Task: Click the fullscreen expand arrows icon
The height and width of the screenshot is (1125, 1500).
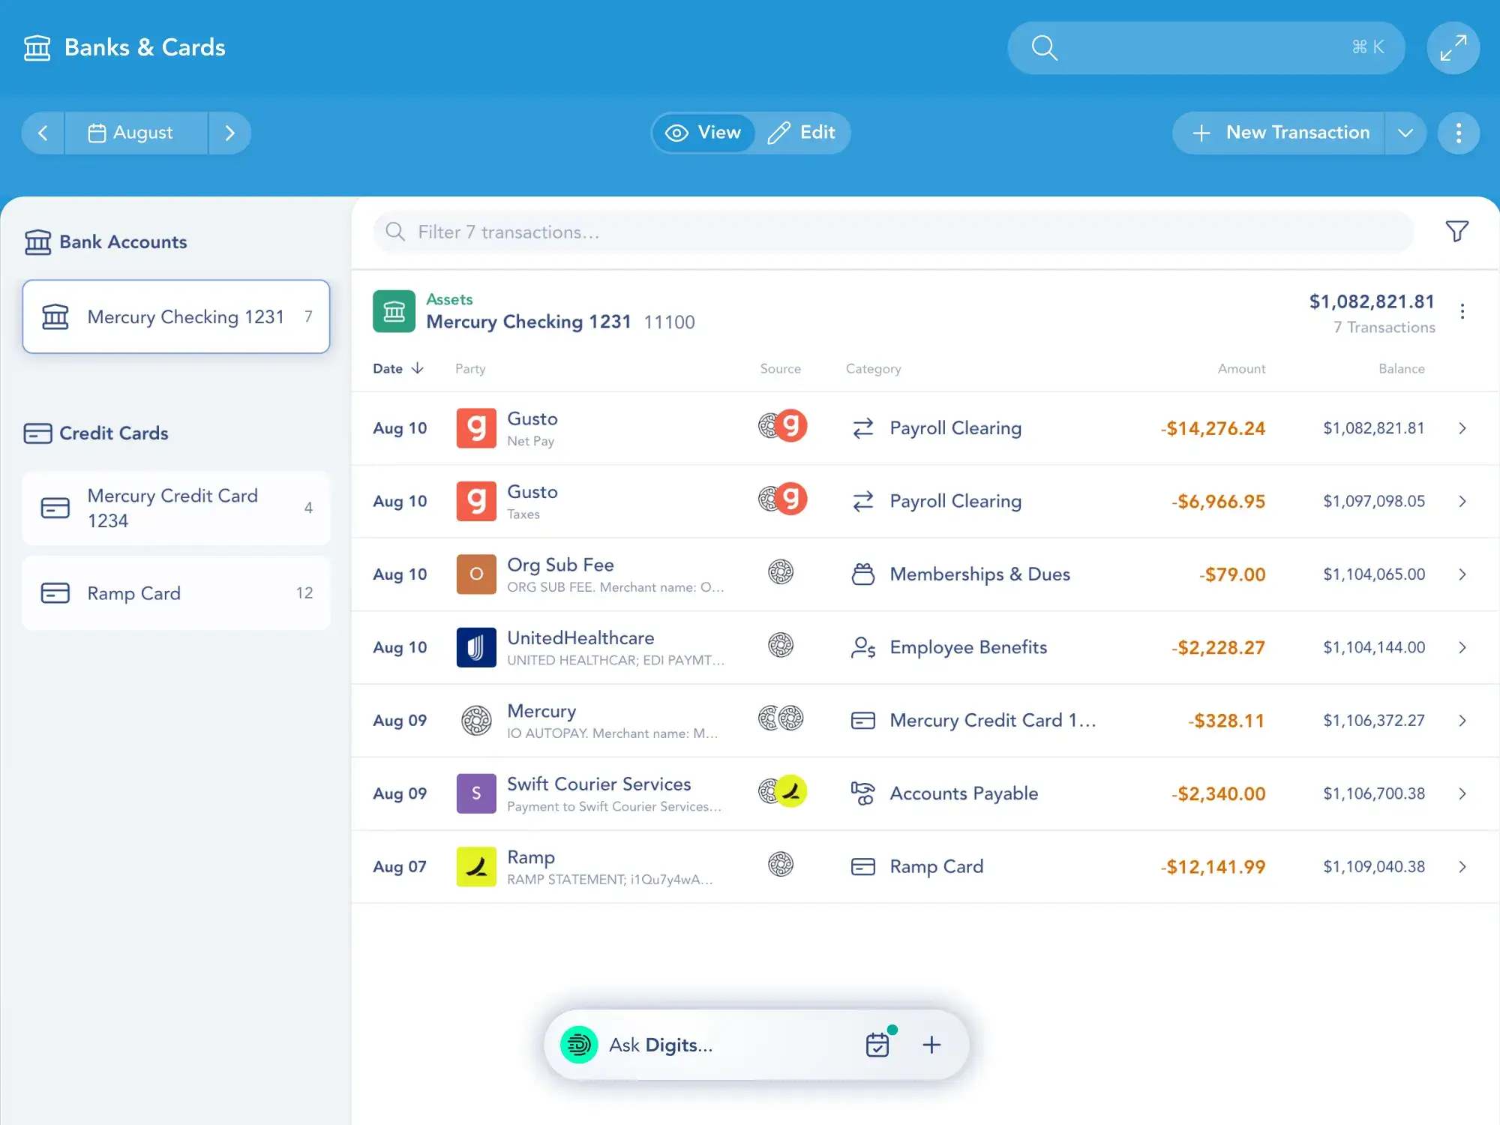Action: pyautogui.click(x=1453, y=48)
